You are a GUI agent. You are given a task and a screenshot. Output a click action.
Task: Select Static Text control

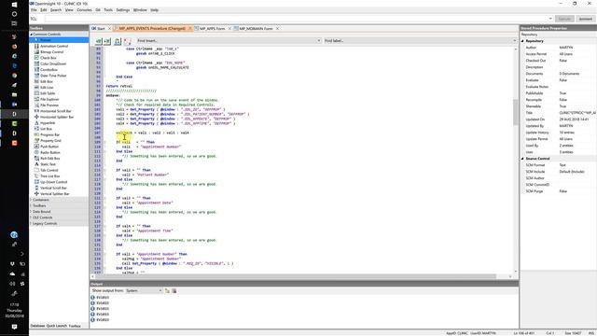(x=48, y=164)
